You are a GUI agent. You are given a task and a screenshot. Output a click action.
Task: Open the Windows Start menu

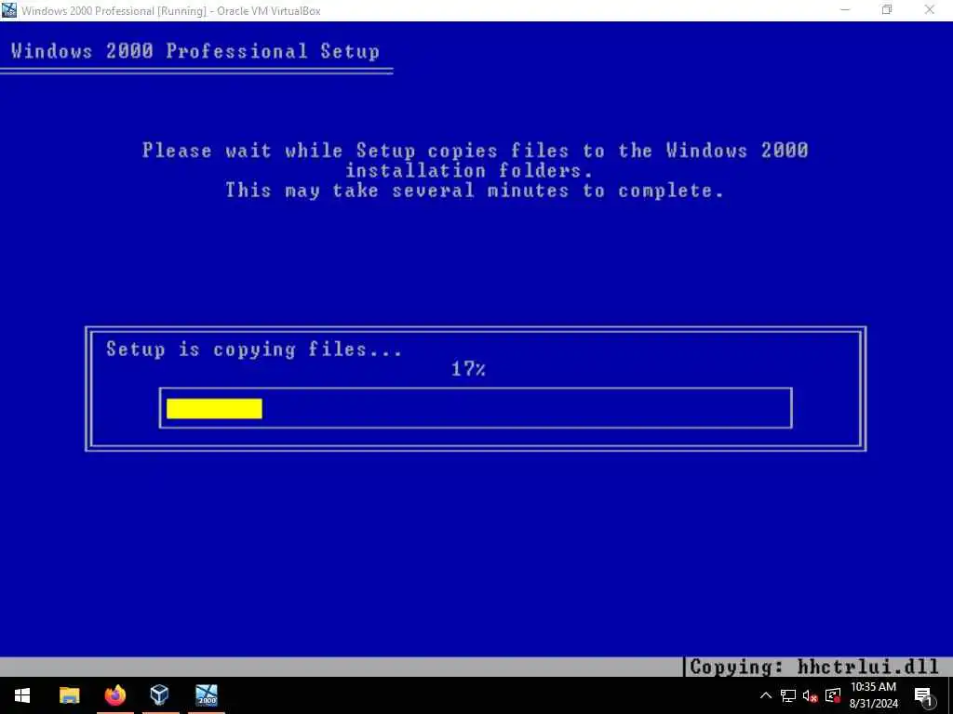[22, 695]
